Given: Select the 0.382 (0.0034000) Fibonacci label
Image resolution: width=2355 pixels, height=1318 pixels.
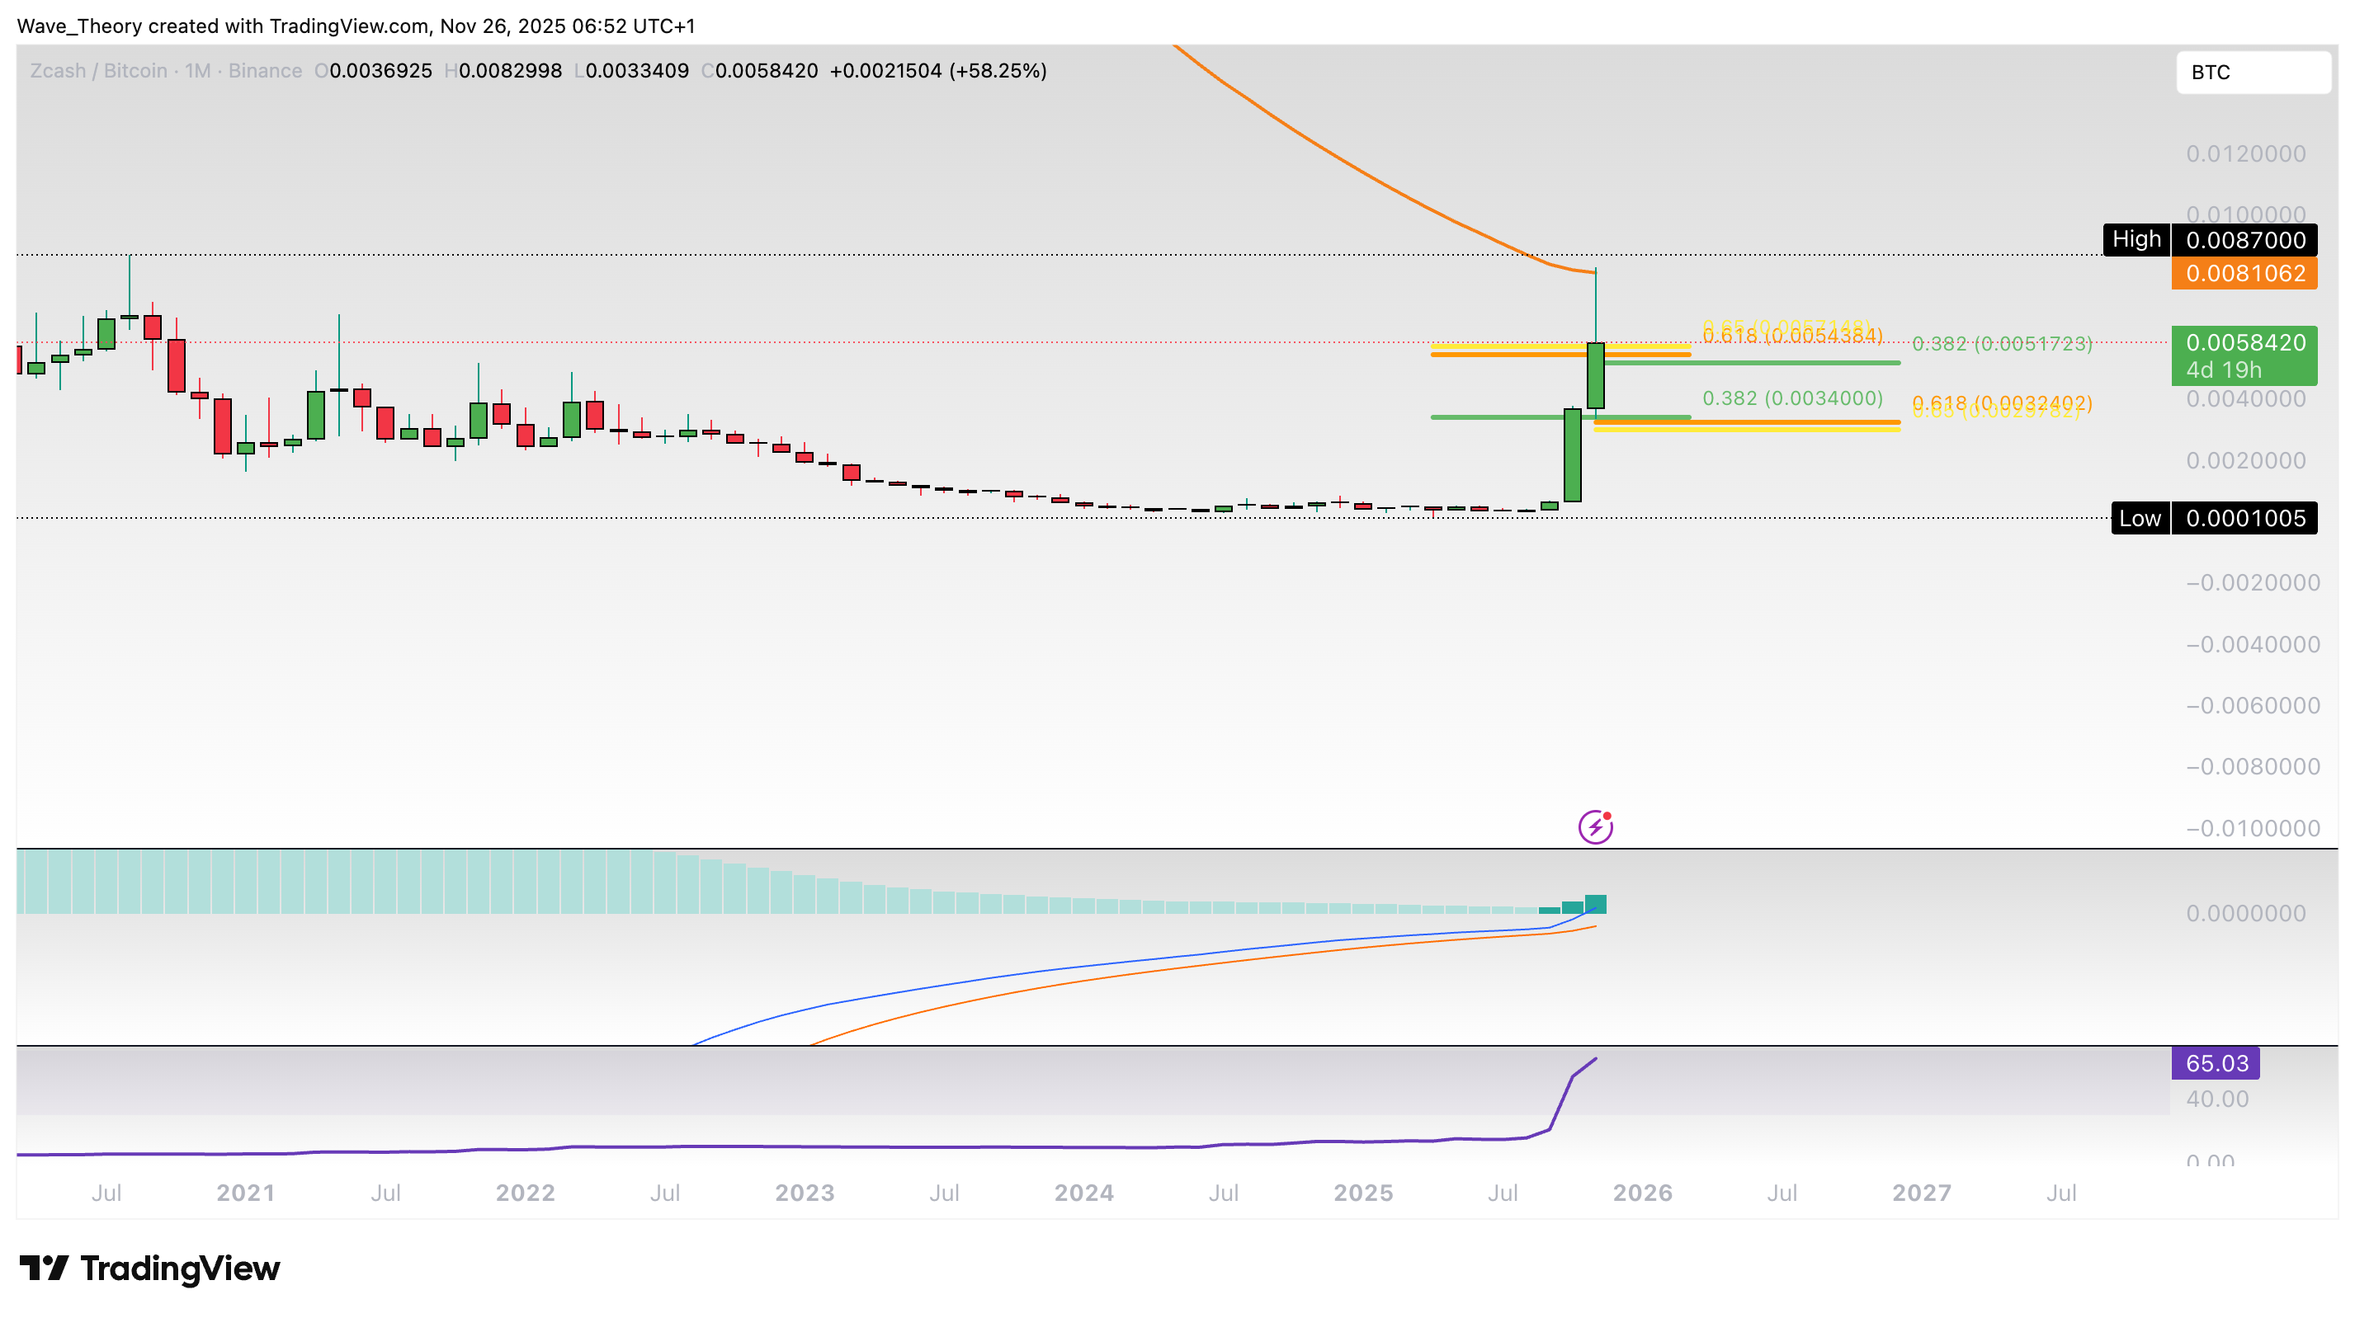Looking at the screenshot, I should [x=1792, y=399].
